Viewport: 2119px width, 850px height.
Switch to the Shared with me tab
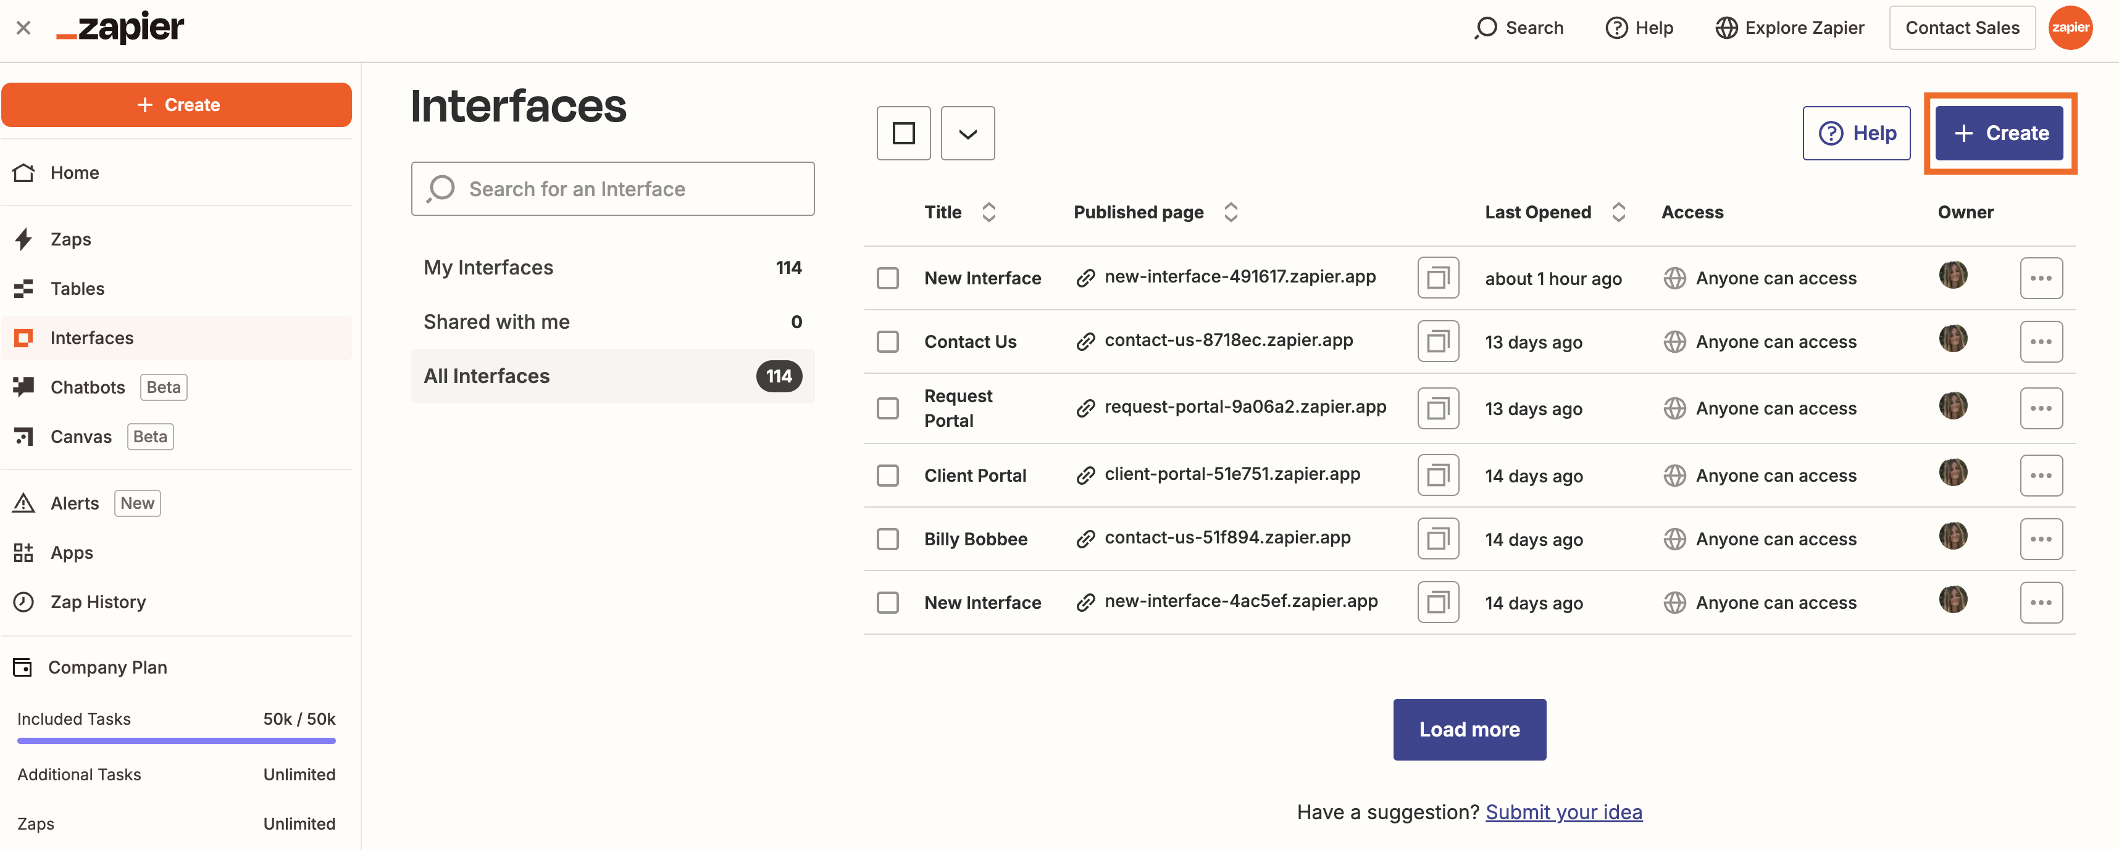[496, 321]
